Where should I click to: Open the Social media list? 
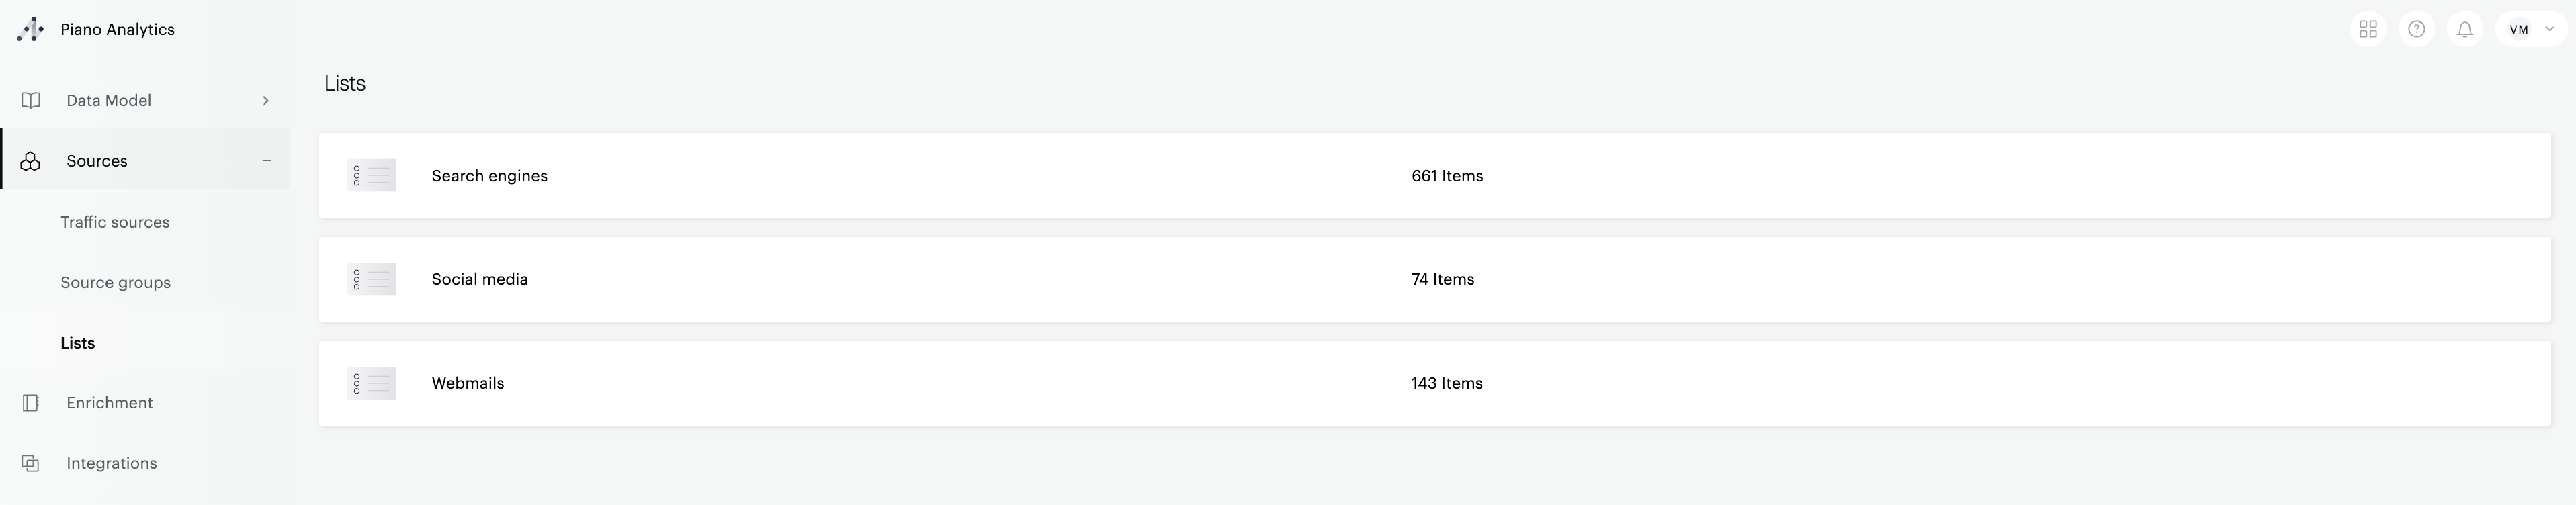pos(480,280)
